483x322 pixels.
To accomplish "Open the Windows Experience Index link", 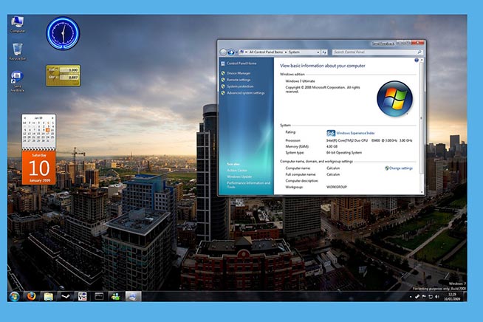I will pos(355,133).
